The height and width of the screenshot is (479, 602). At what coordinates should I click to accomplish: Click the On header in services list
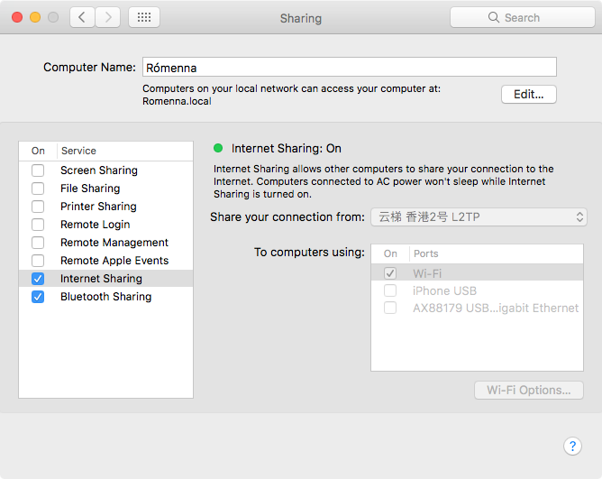[x=38, y=151]
